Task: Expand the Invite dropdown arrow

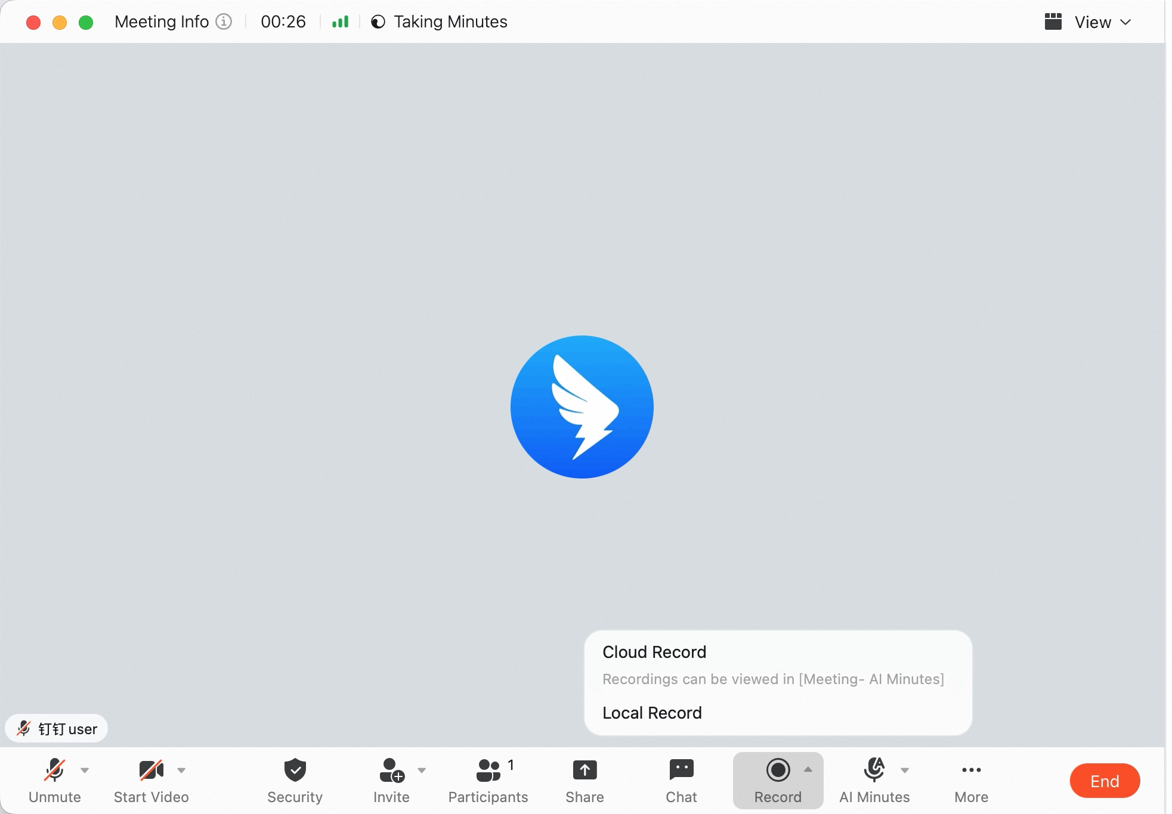Action: pos(422,770)
